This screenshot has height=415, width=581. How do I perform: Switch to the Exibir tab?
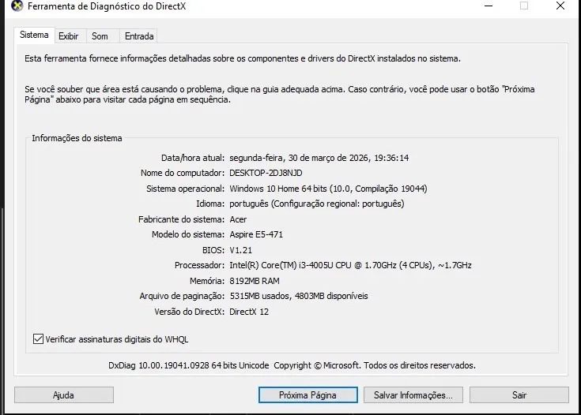point(69,36)
